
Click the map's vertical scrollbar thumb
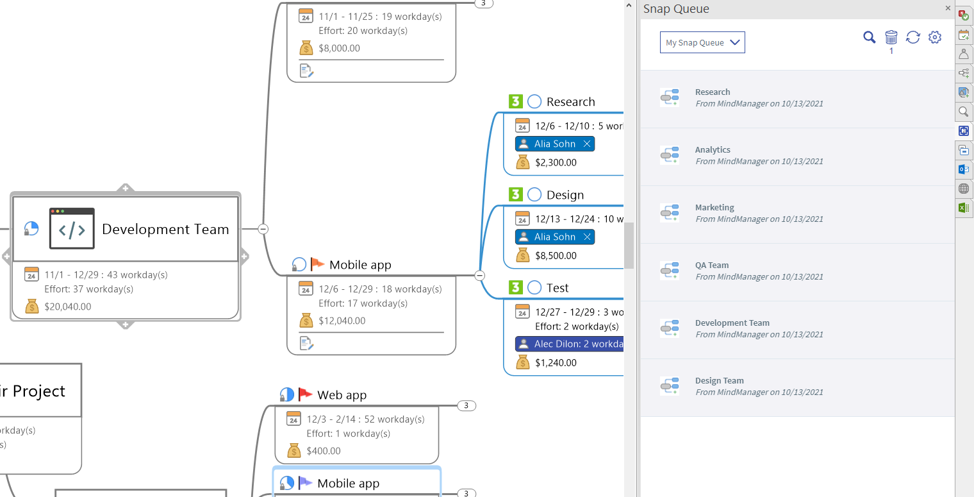[629, 246]
